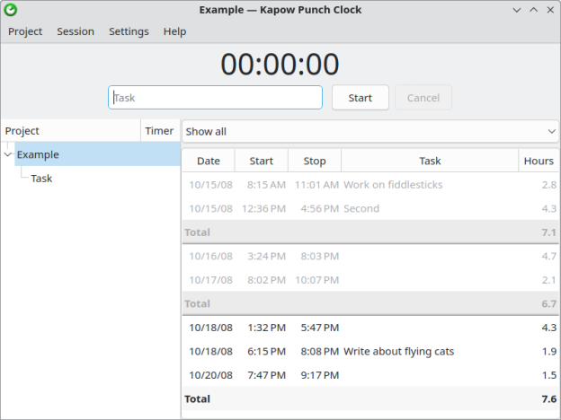Viewport: 561px width, 420px height.
Task: Click the Hours column header
Action: tap(539, 162)
